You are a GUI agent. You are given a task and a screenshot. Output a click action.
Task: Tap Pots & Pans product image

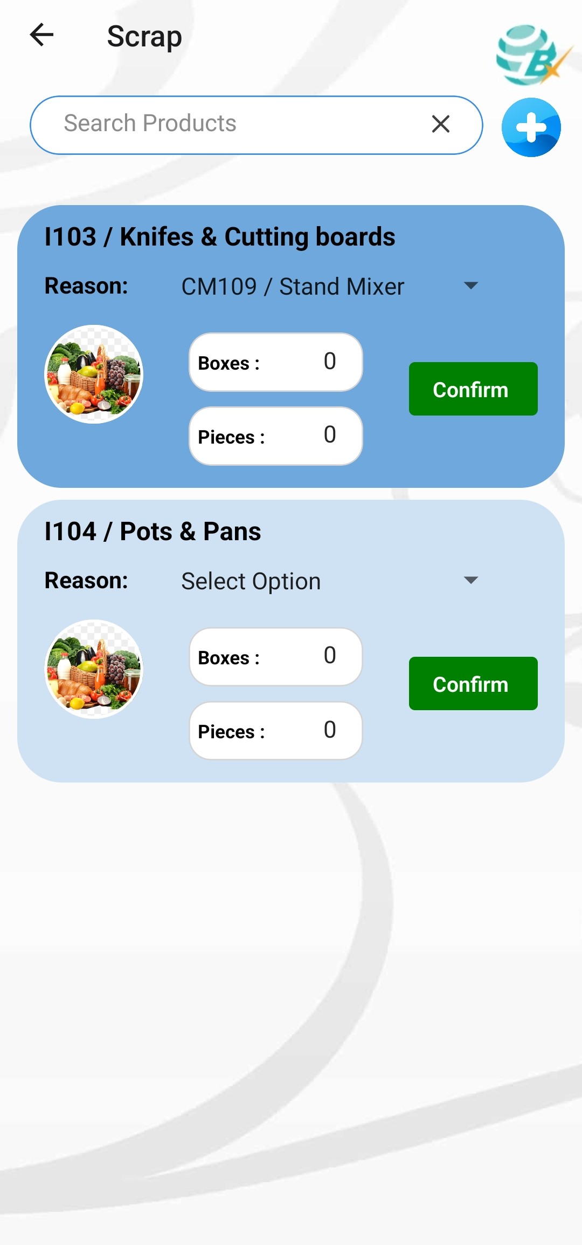point(94,669)
